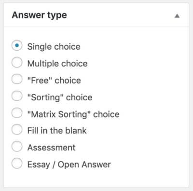
Task: Pick the "Sorting" choice radio circle
Action: 17,96
